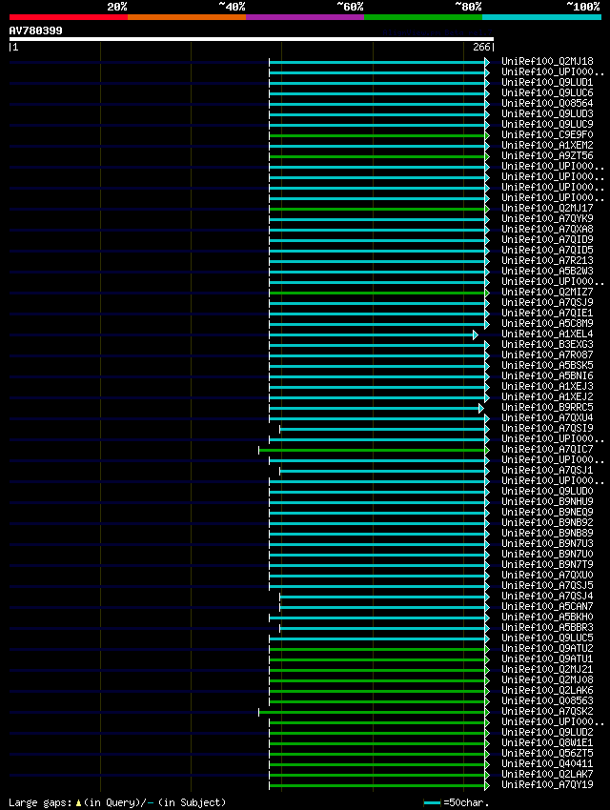Open hit UniRef100_A7QXA8

(547, 230)
